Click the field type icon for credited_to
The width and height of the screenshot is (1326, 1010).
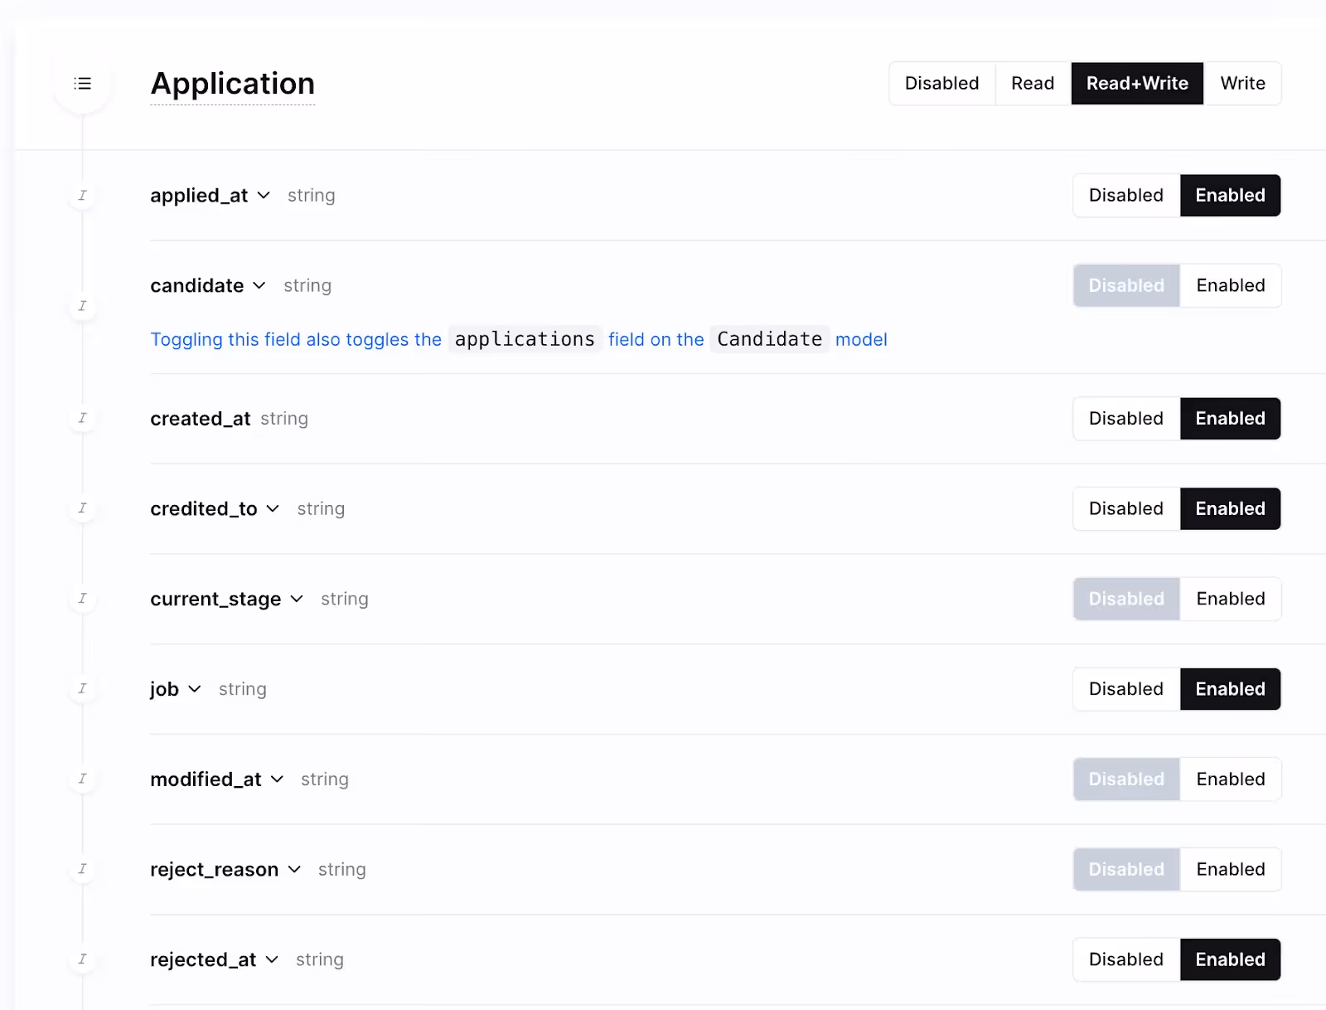pos(82,508)
